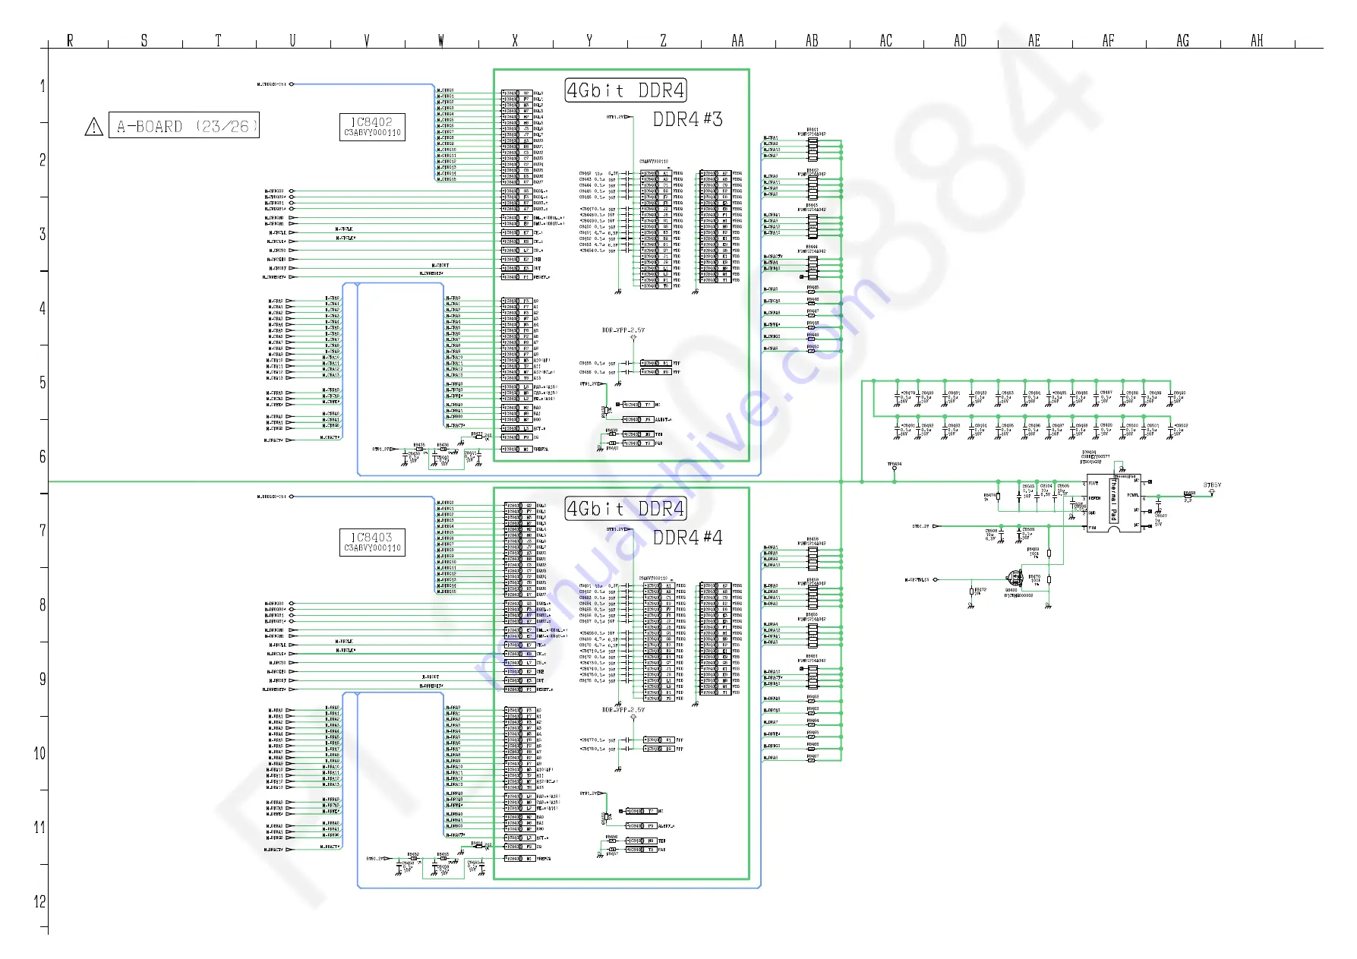Click column header "AF"
This screenshot has width=1357, height=959.
pyautogui.click(x=1109, y=41)
